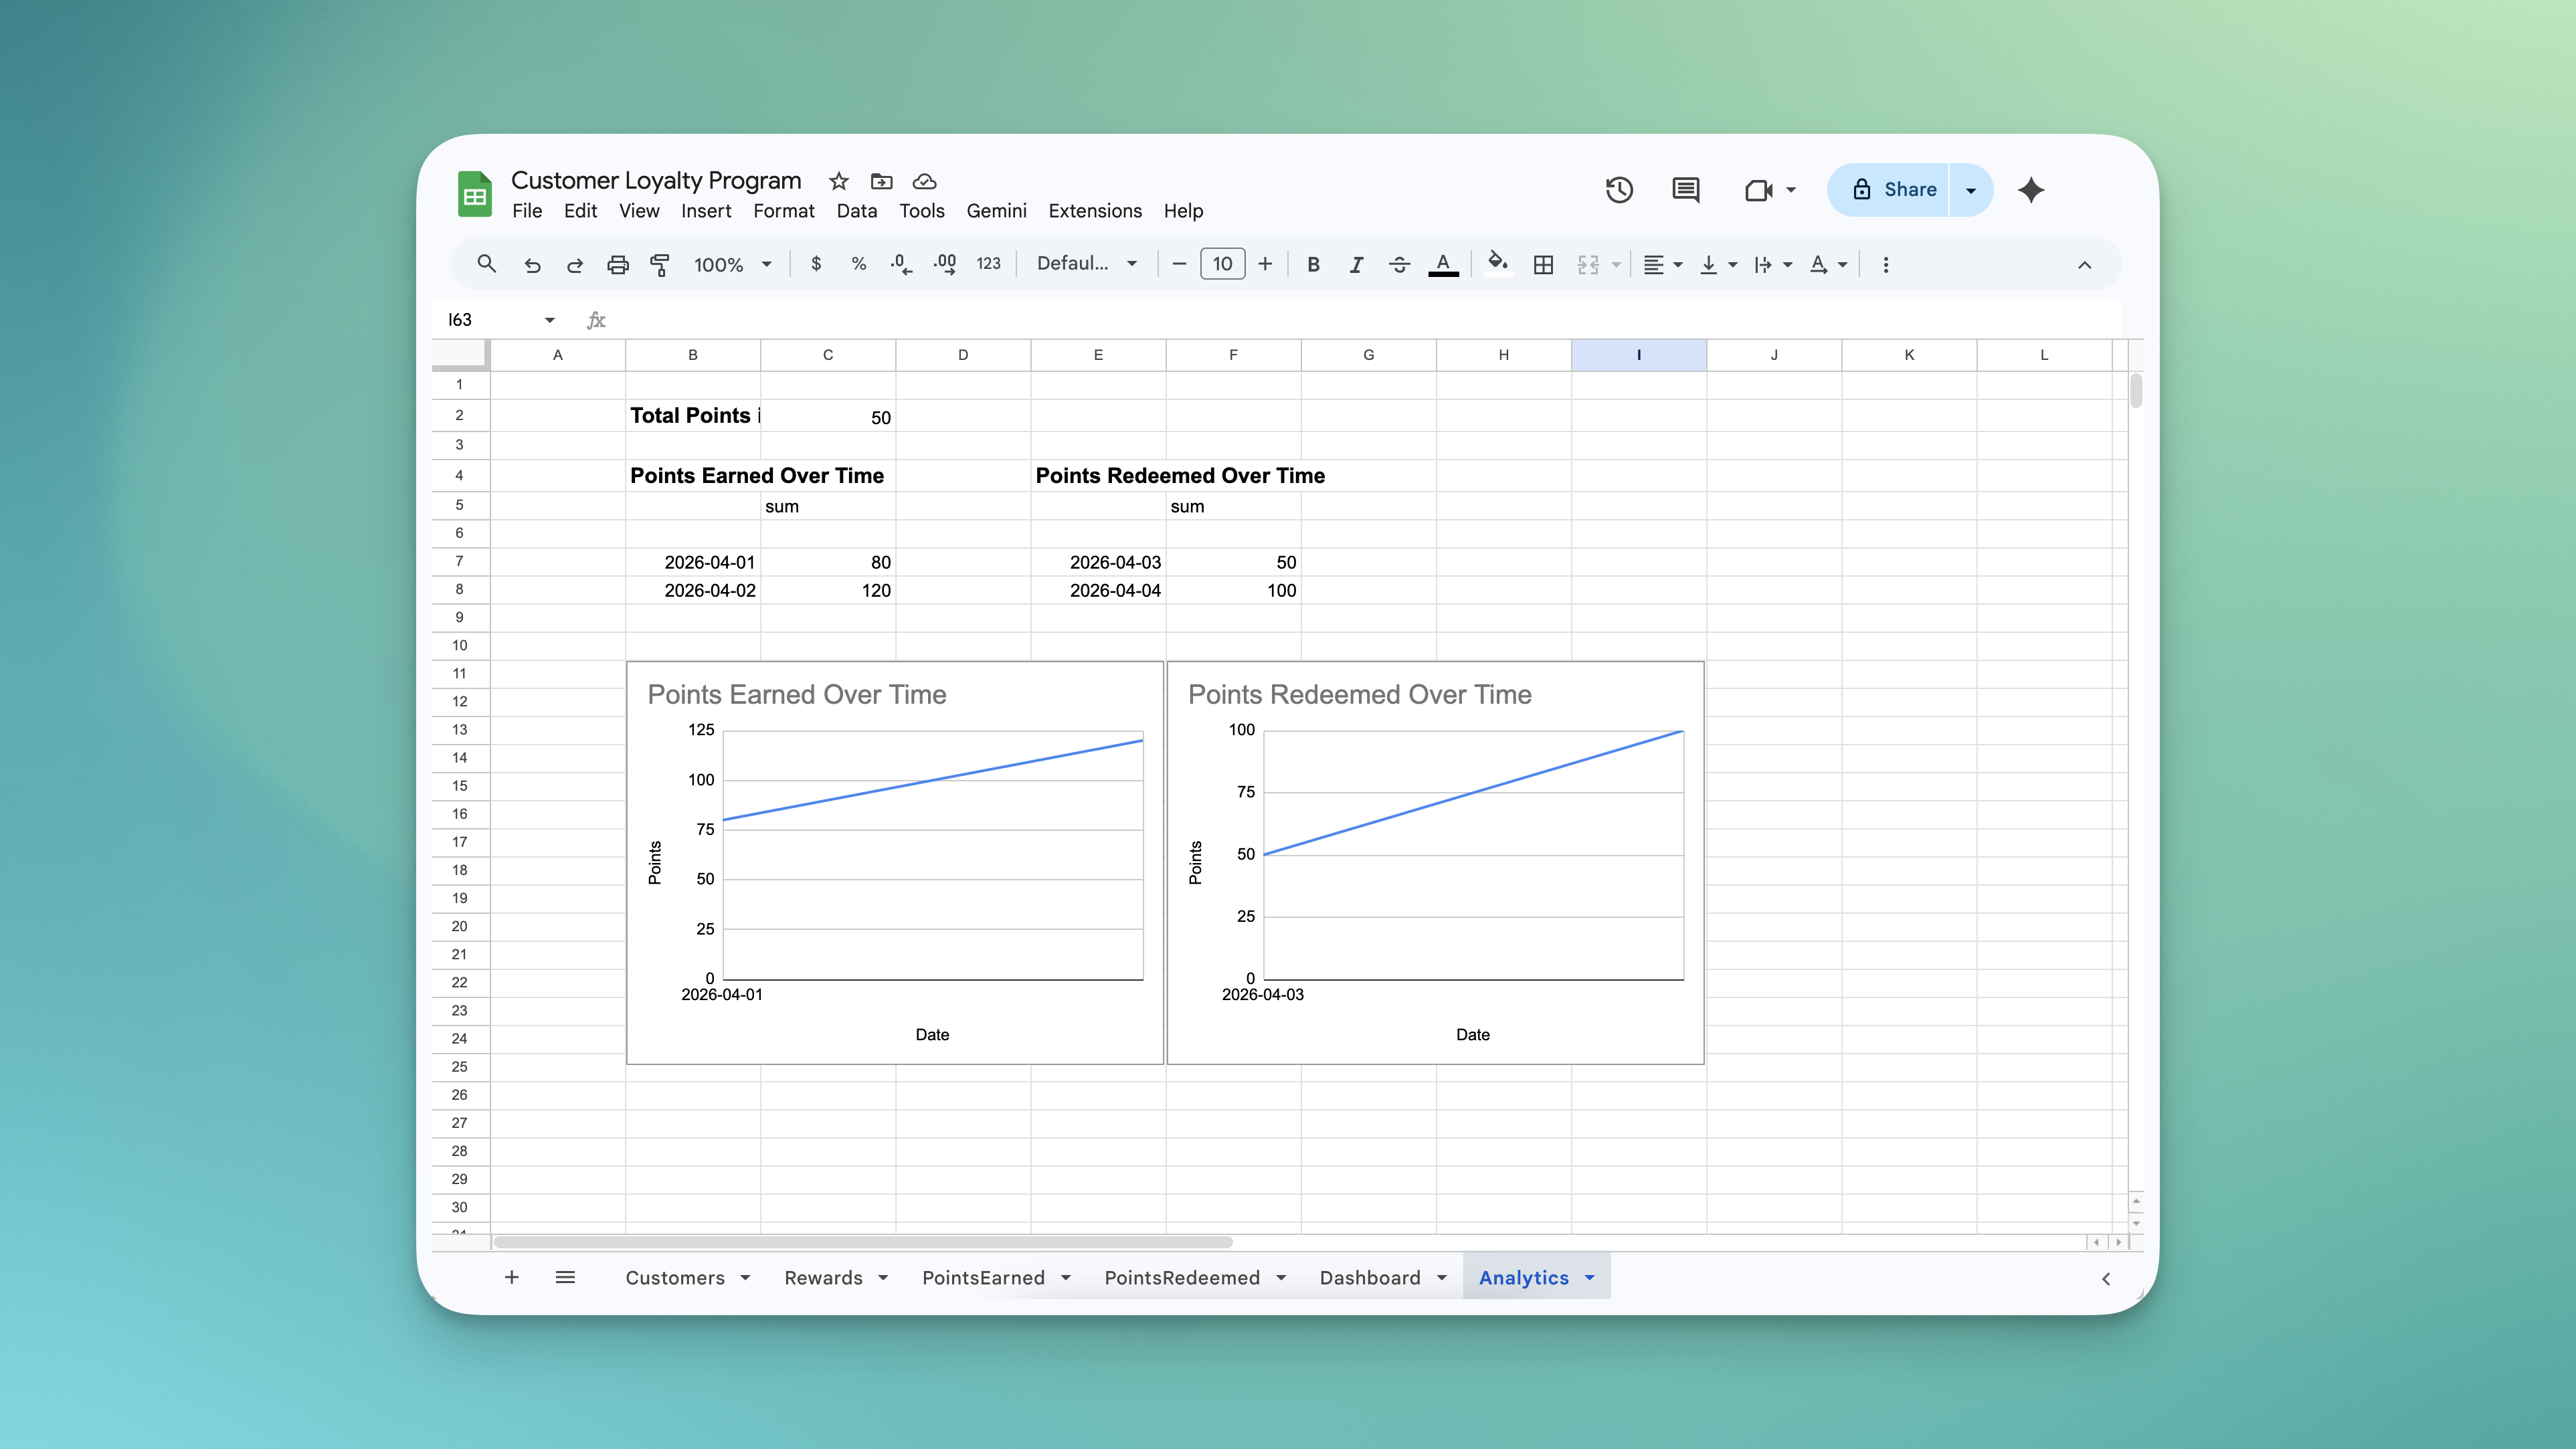2576x1449 pixels.
Task: Open version history via the clock icon
Action: coord(1619,189)
